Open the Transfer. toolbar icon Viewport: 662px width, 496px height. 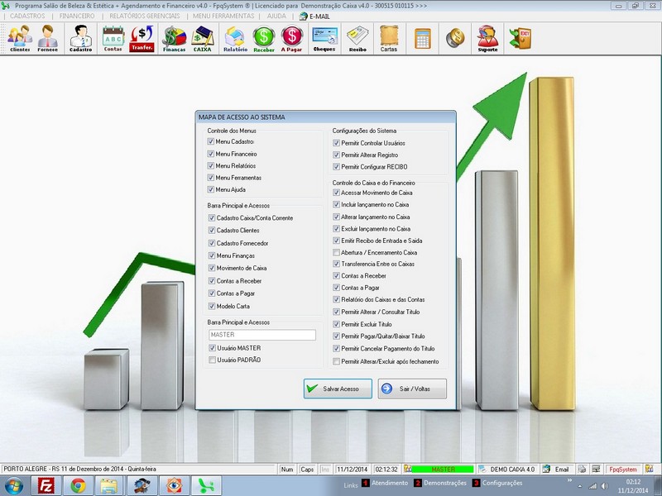(142, 38)
